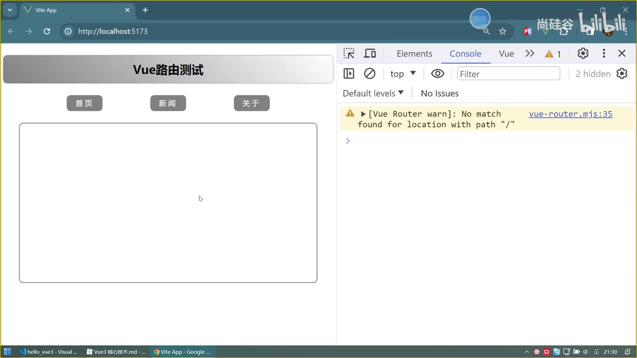Click the 1 warning badge in DevTools
Viewport: 637px width, 358px height.
553,54
